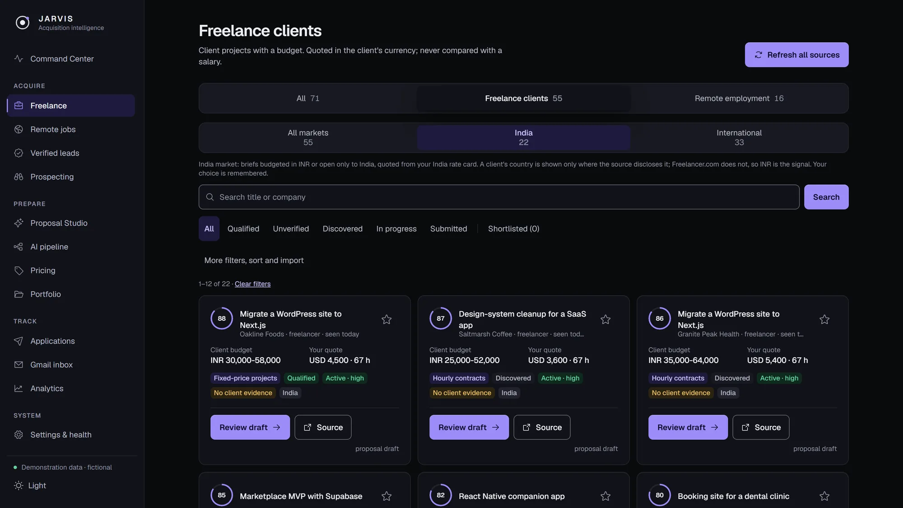903x508 pixels.
Task: Filter by Unverified status
Action: click(291, 228)
